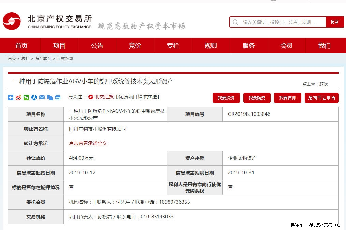Click the 规范高效的产权资本市场 slogan
The width and height of the screenshot is (346, 230).
[x=142, y=26]
